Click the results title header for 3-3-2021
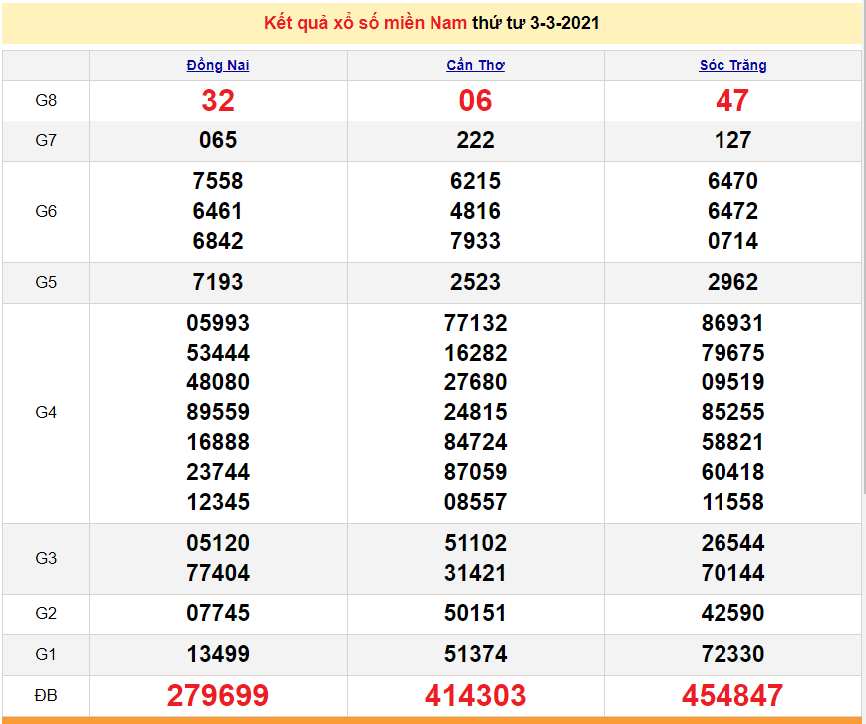Screen dimensions: 866x724 pos(432,23)
